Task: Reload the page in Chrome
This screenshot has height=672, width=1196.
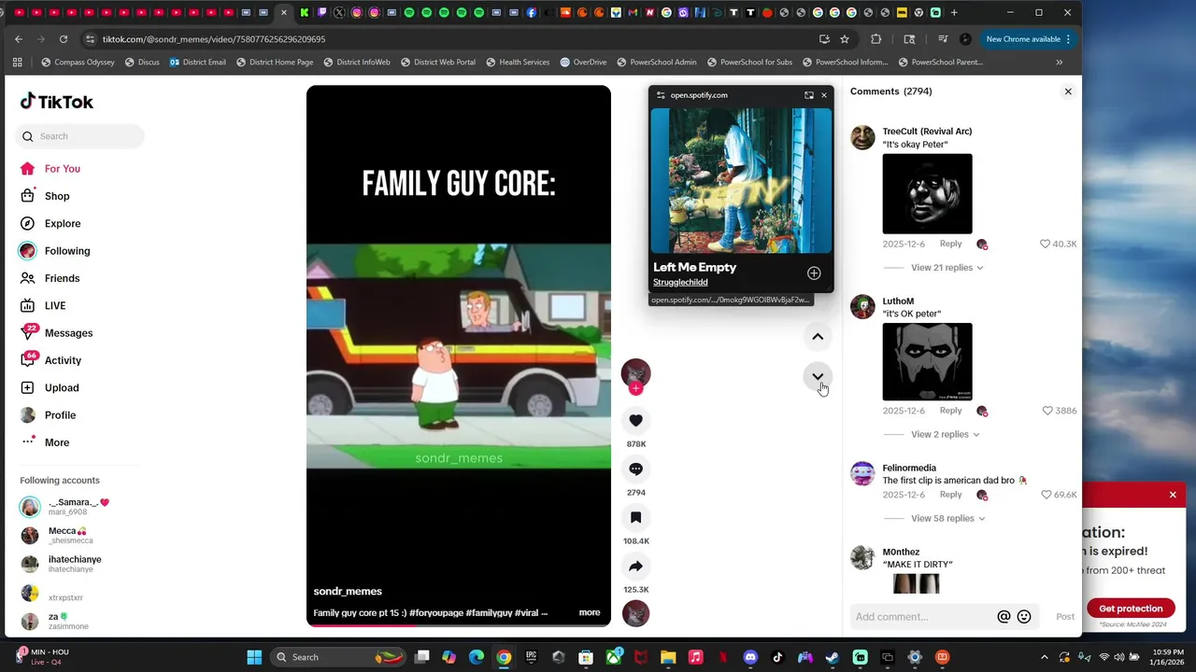Action: tap(63, 39)
